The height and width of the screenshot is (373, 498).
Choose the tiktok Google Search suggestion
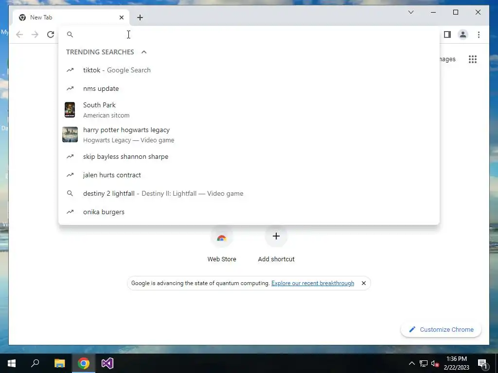249,70
